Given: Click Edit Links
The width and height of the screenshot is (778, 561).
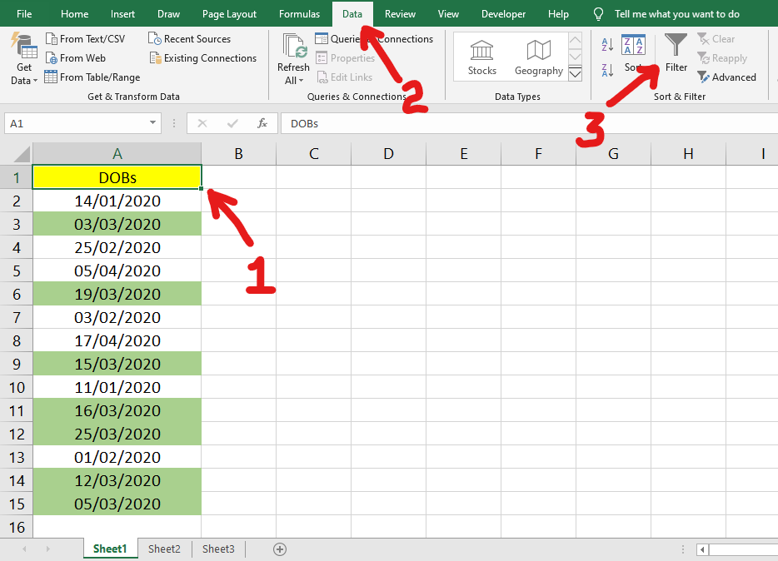Looking at the screenshot, I should [x=344, y=77].
